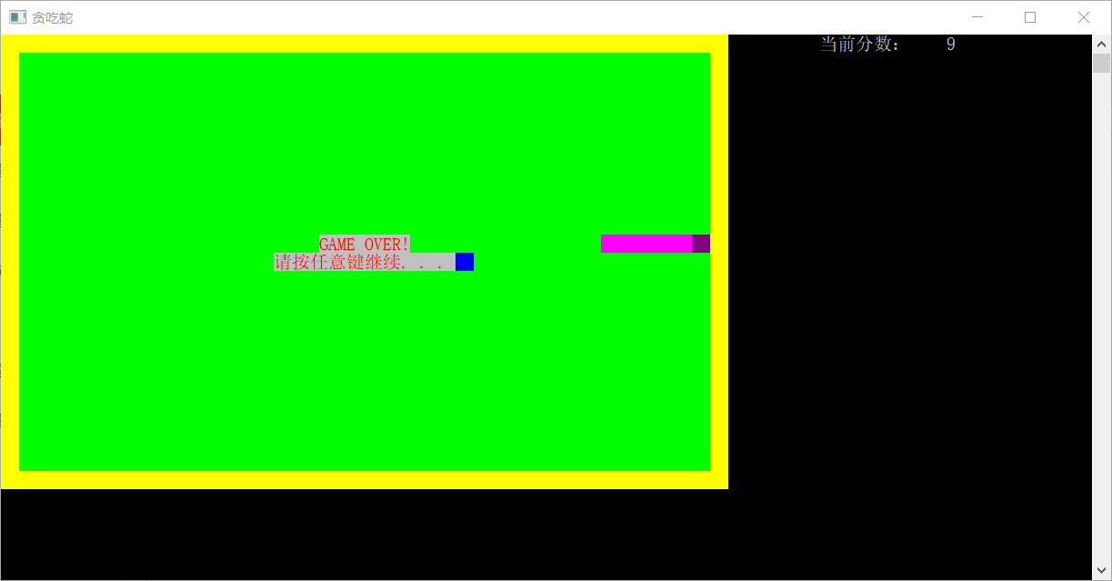Screen dimensions: 1112x581
Task: Minimize the 贪吃蛇 window
Action: point(977,17)
